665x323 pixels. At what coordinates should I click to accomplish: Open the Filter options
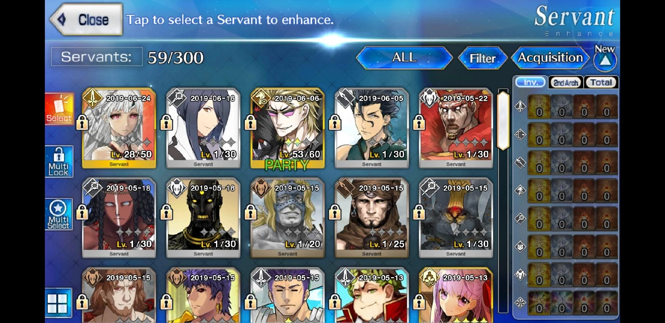482,58
